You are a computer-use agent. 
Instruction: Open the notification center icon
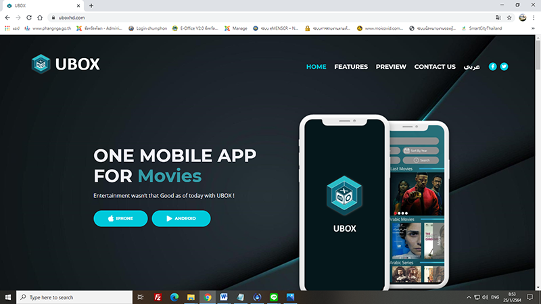point(530,297)
